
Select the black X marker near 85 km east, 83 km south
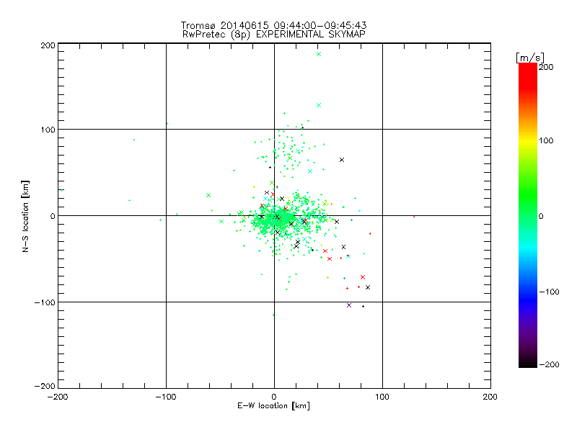(x=368, y=287)
